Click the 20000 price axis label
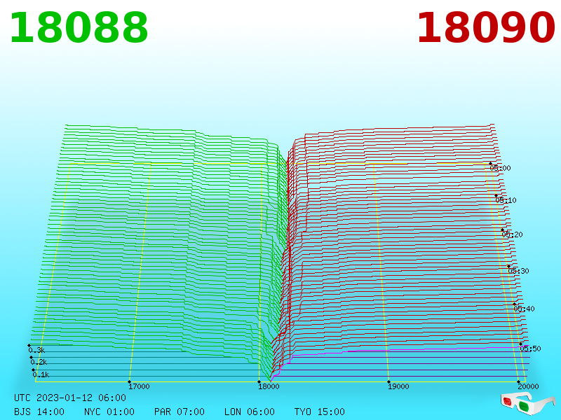 (528, 386)
